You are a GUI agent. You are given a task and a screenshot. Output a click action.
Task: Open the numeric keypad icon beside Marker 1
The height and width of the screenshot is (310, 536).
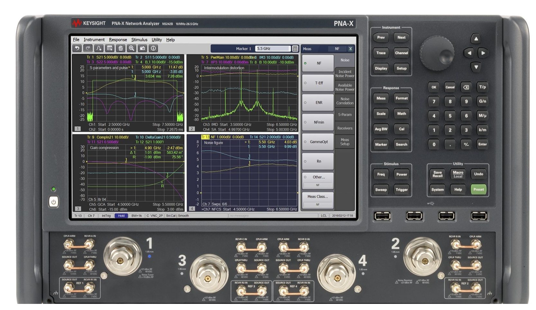pyautogui.click(x=295, y=49)
